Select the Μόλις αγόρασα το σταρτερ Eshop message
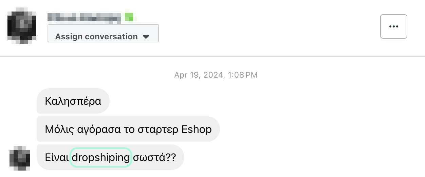 pyautogui.click(x=128, y=129)
